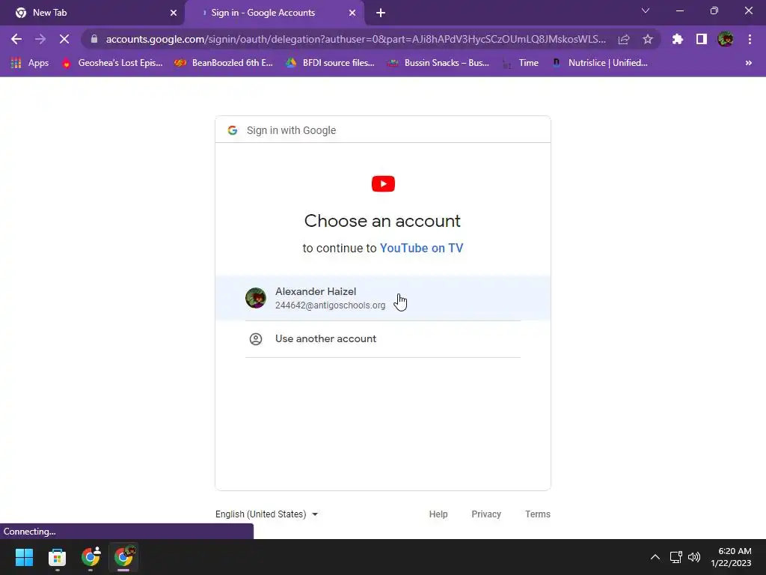Close the Sign in - Google Accounts tab
The image size is (766, 575).
[x=352, y=13]
